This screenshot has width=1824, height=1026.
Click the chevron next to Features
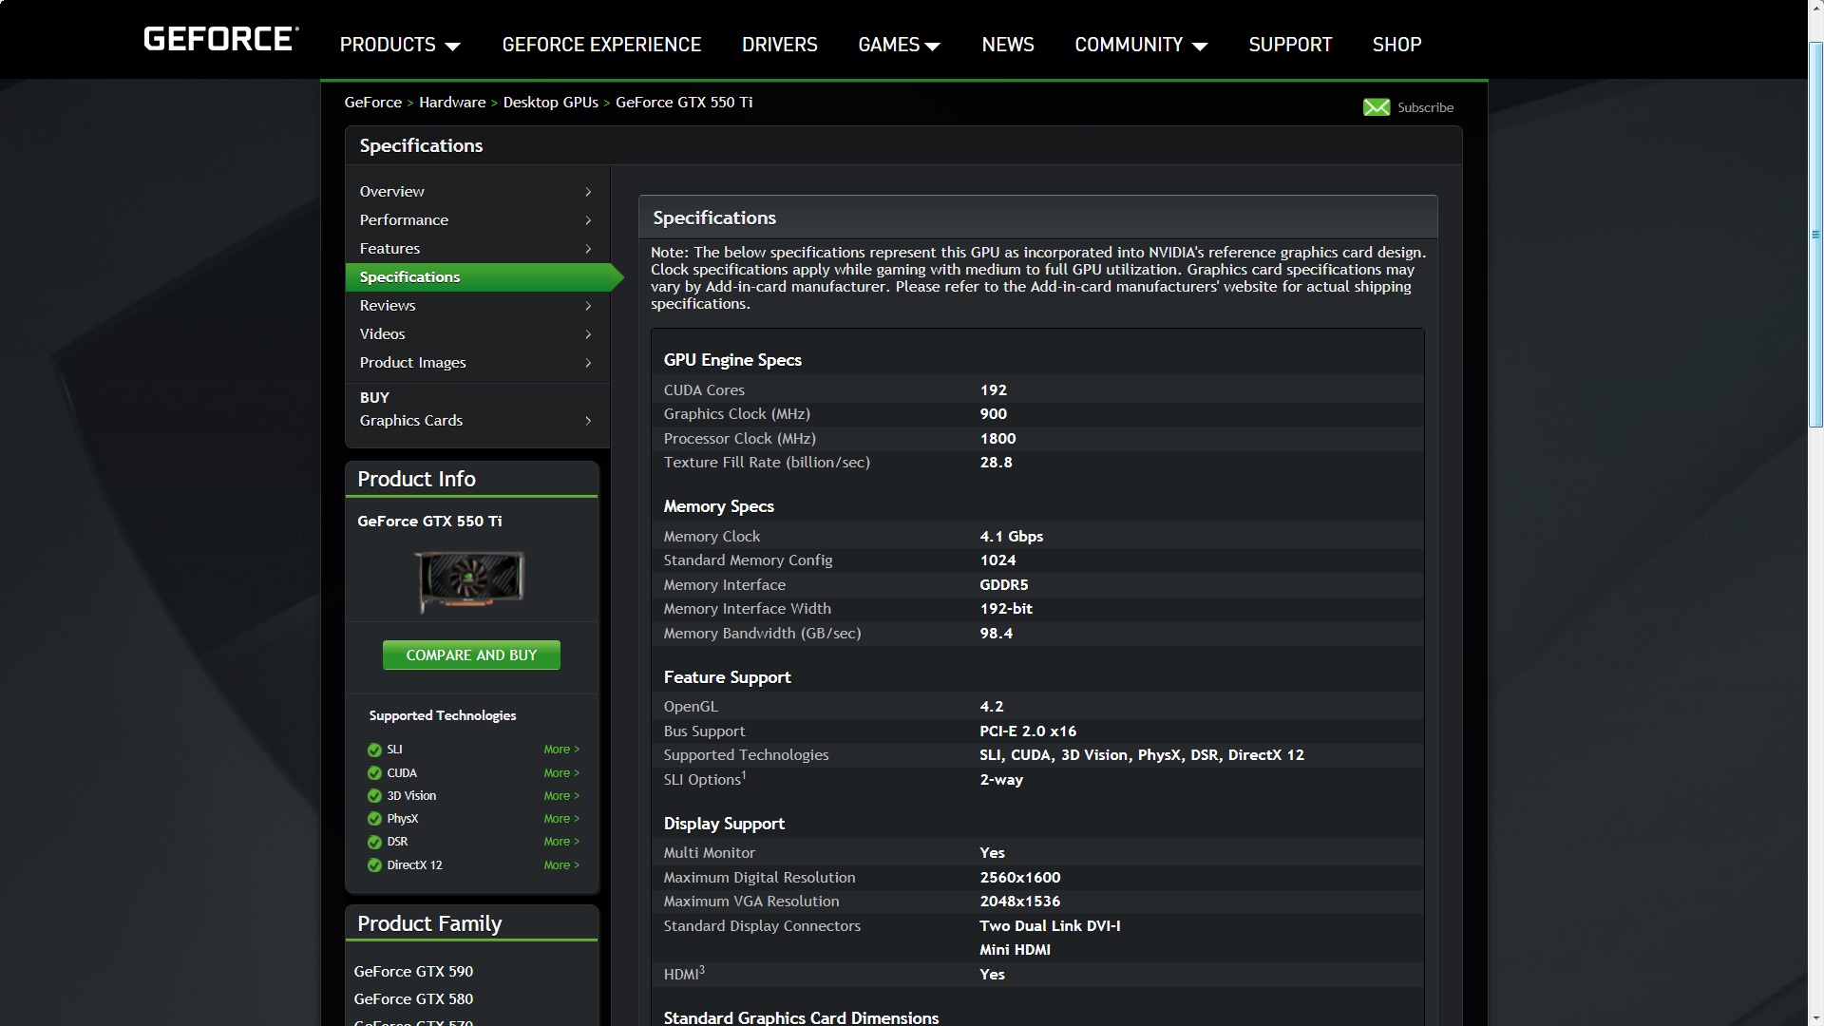click(x=588, y=249)
